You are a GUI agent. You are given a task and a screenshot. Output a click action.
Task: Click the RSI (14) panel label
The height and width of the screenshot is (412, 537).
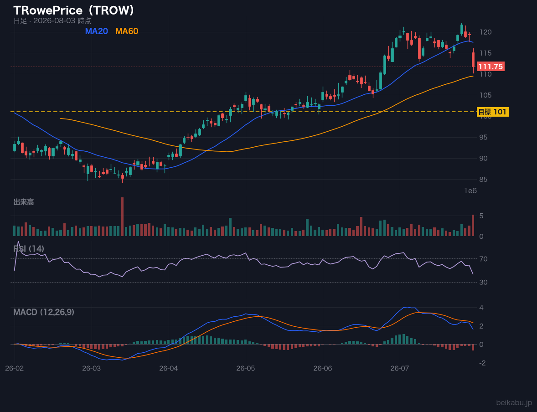[29, 248]
